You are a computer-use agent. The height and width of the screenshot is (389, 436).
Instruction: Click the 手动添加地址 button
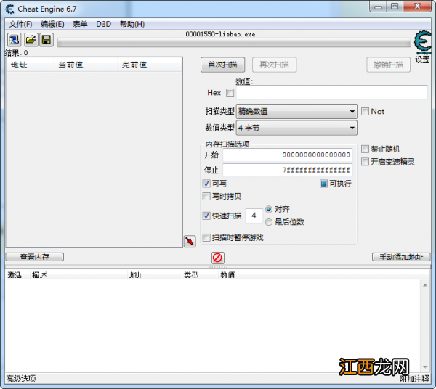pyautogui.click(x=401, y=257)
